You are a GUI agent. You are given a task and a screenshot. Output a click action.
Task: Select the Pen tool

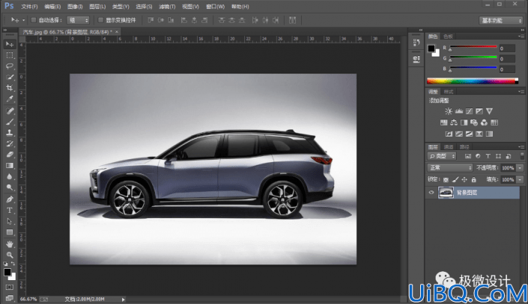coord(10,199)
